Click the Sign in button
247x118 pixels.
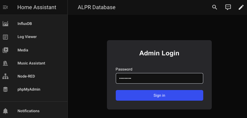tap(160, 95)
